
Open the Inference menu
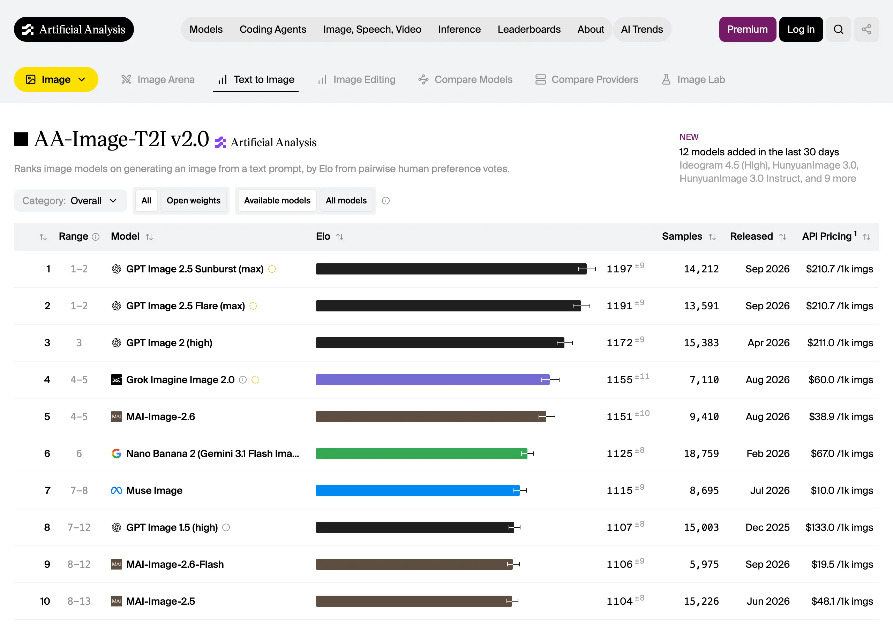click(x=459, y=29)
